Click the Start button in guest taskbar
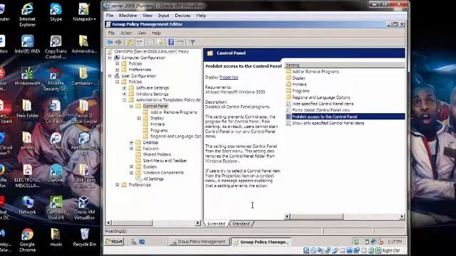Viewport: 456px width, 256px height. pyautogui.click(x=114, y=242)
